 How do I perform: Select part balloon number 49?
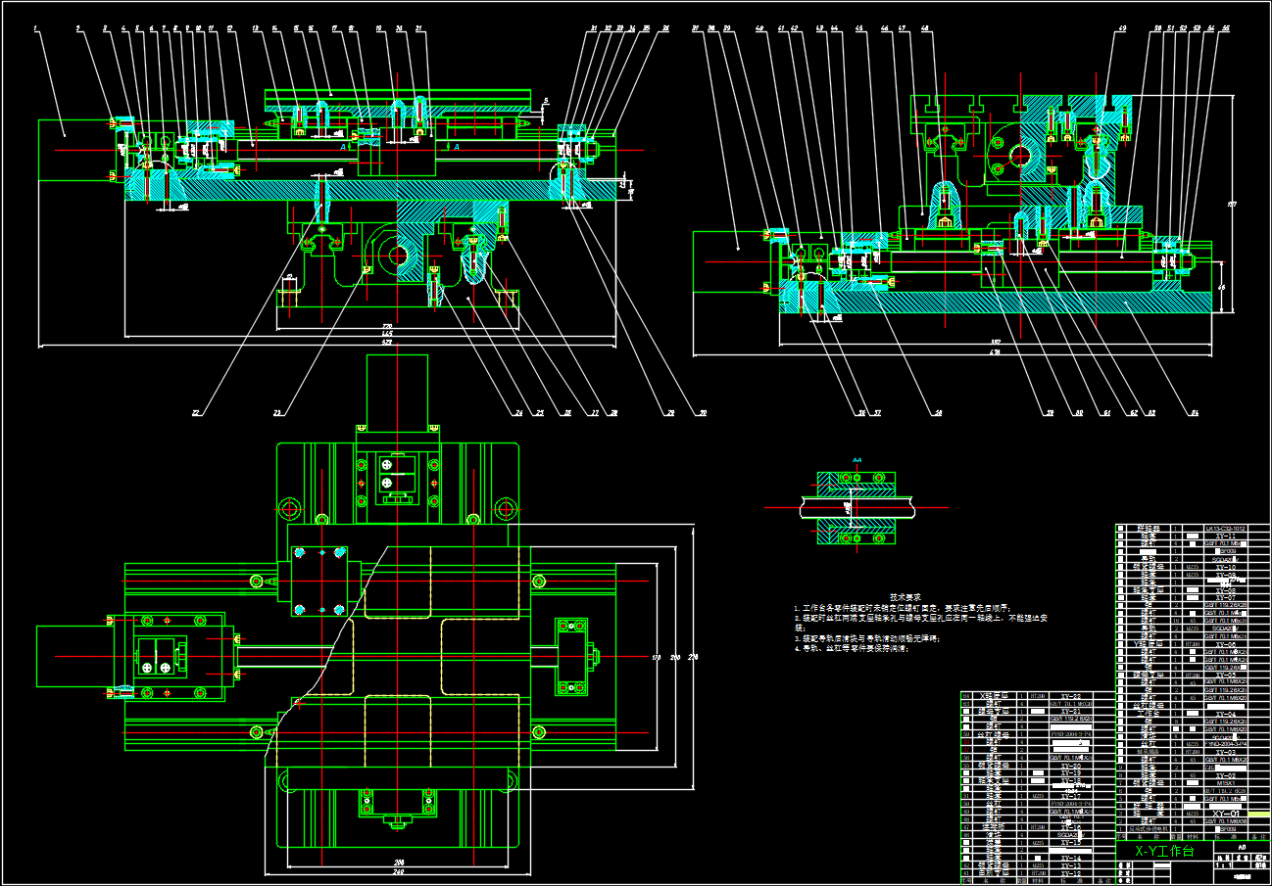(x=1120, y=29)
